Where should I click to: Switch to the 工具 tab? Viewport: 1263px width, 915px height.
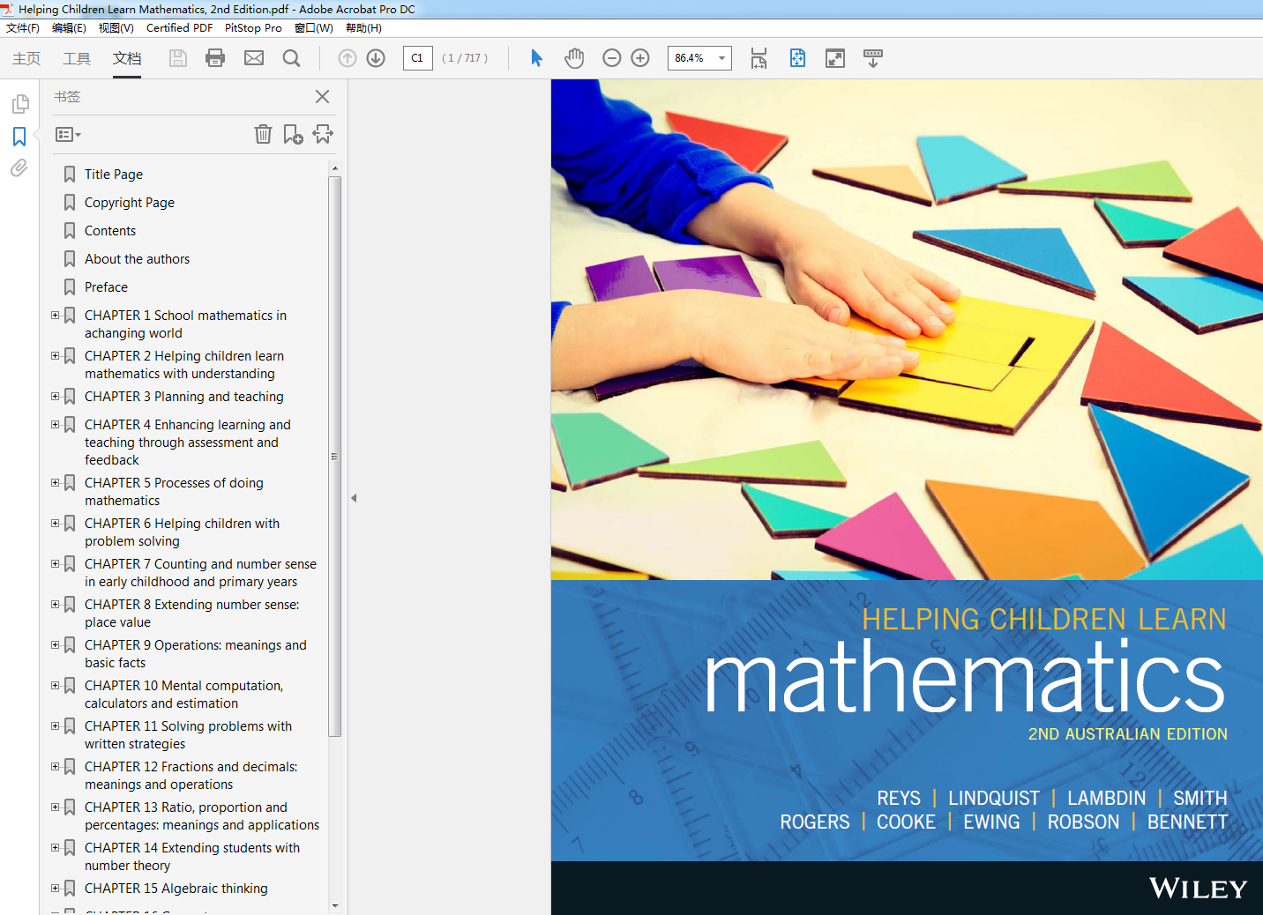(77, 58)
